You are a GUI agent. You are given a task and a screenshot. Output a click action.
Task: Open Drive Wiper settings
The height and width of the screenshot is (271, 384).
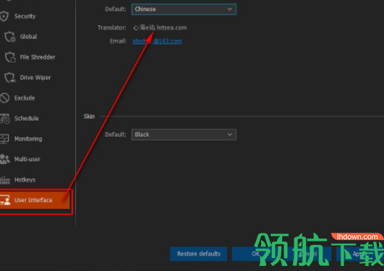[x=35, y=77]
